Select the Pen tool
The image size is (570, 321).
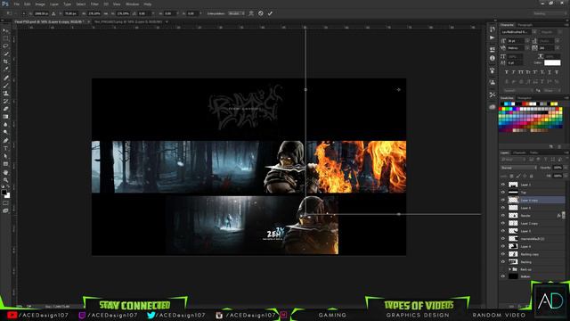[5, 141]
